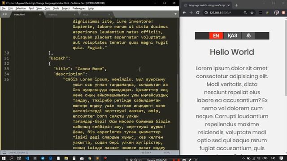Close the recorder toolbar
Viewport: 287px width, 161px height.
196,160
